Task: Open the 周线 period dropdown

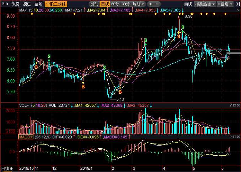Action: [138, 4]
